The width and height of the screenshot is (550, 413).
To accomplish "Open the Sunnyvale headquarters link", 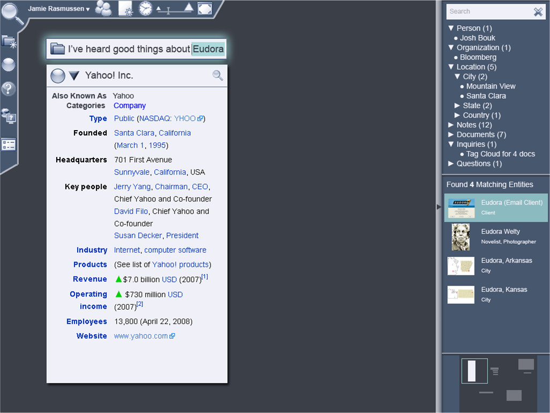I will click(x=132, y=172).
